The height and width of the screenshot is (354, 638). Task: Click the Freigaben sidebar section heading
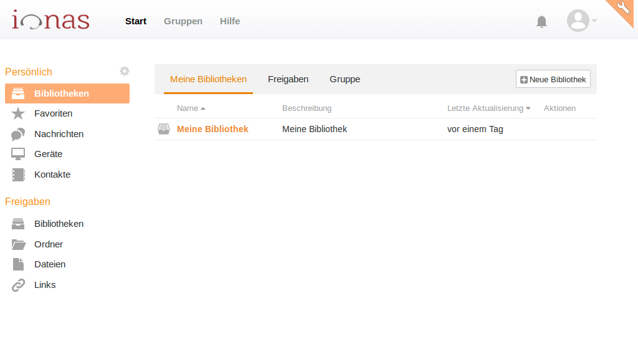point(27,202)
